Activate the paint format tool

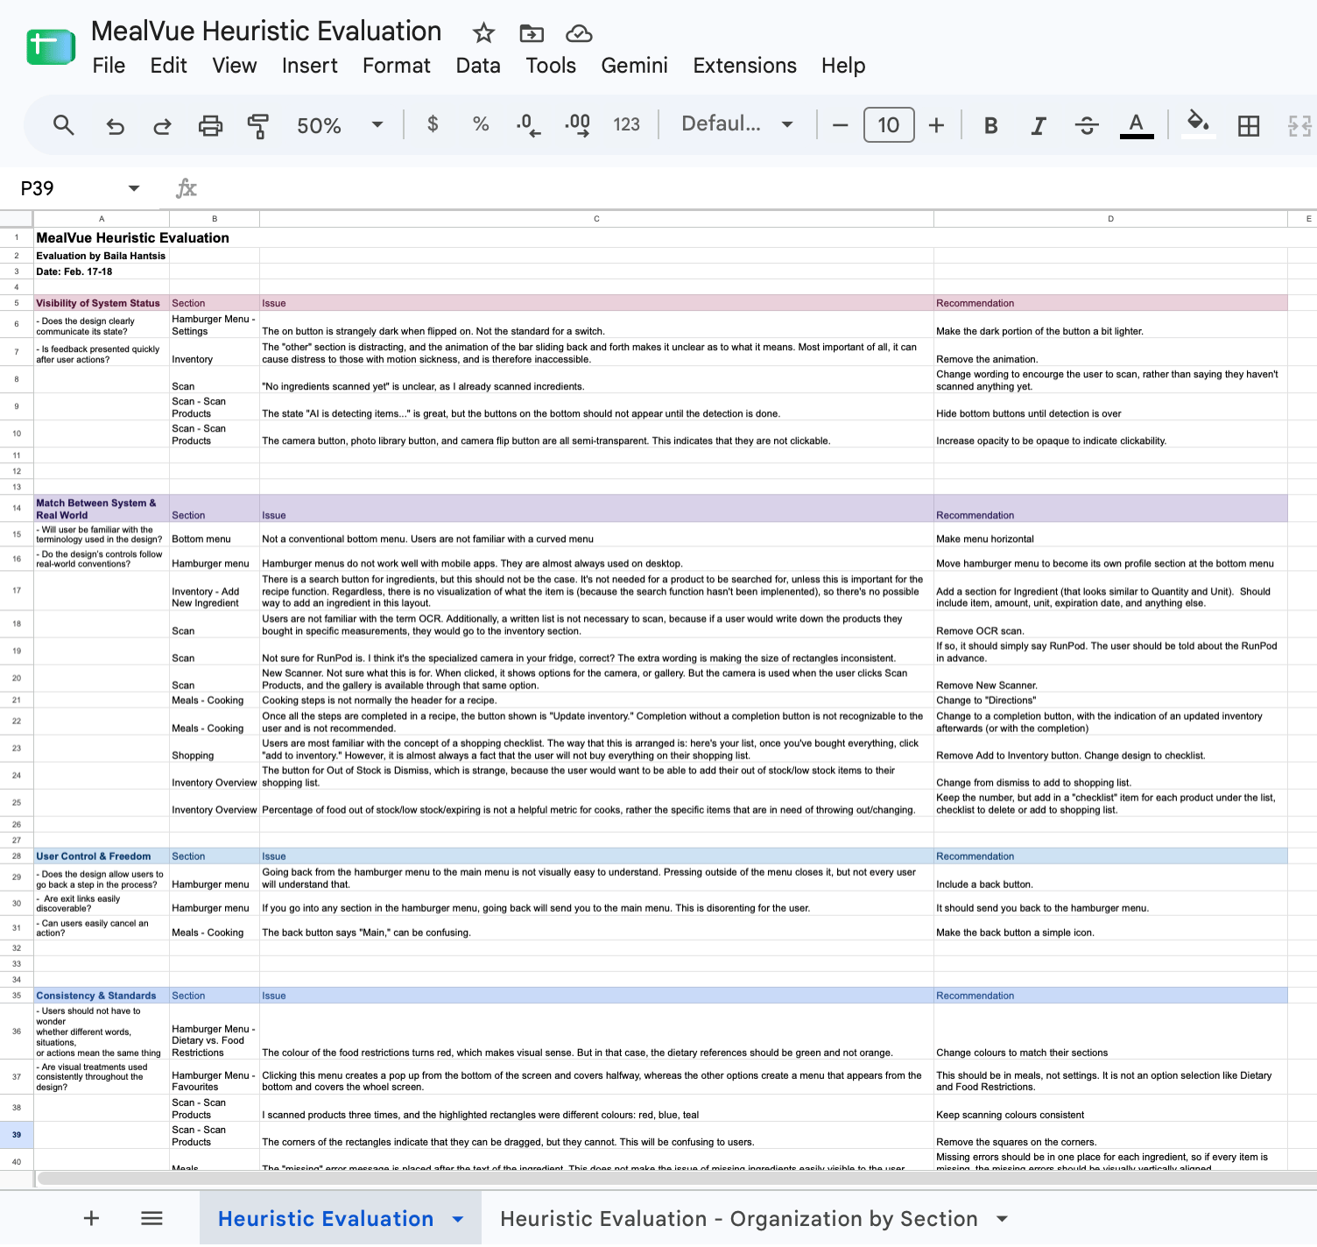point(257,126)
